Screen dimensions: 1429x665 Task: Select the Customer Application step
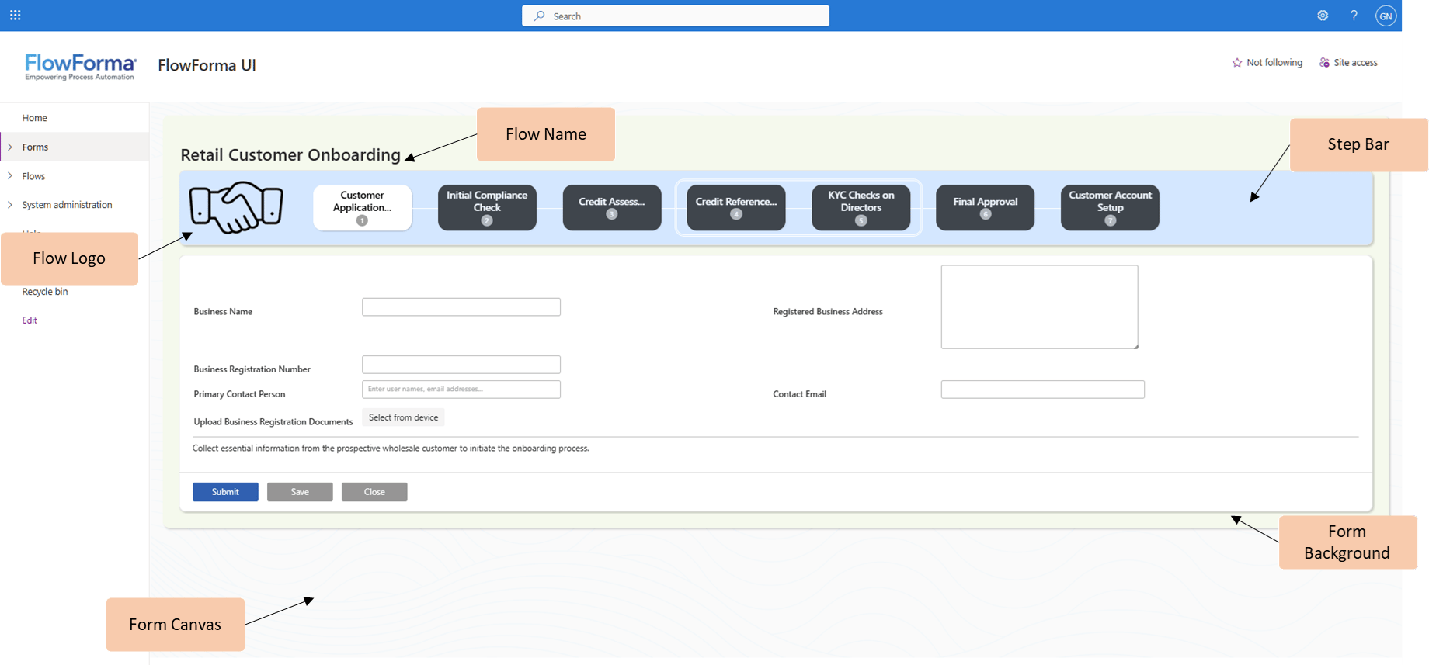pyautogui.click(x=363, y=208)
